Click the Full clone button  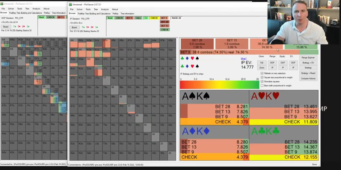coord(262,63)
